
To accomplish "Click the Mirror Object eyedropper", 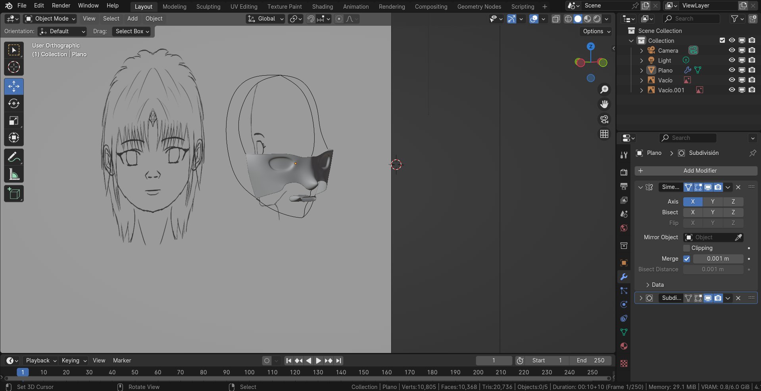I will point(738,237).
